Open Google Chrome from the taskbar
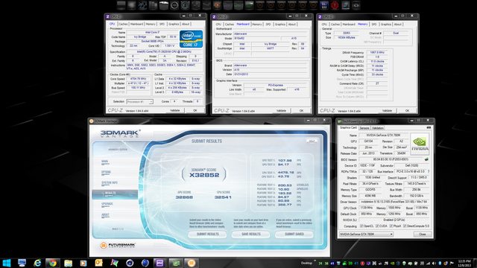Image resolution: width=477 pixels, height=268 pixels. [53, 263]
